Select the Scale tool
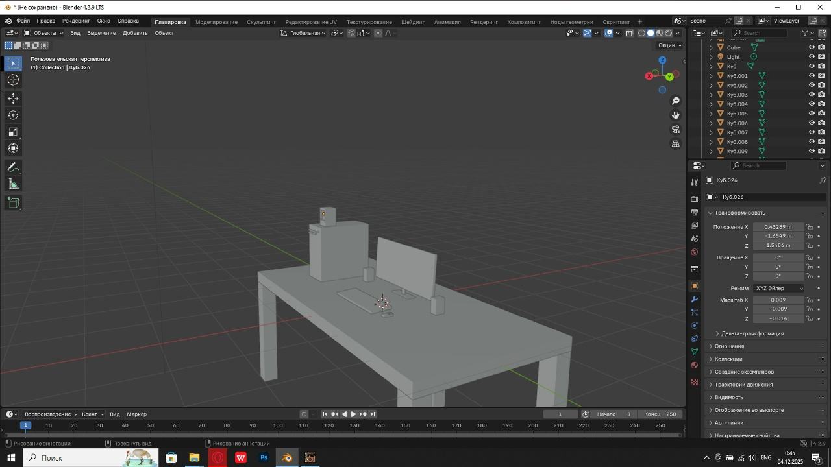 click(13, 132)
